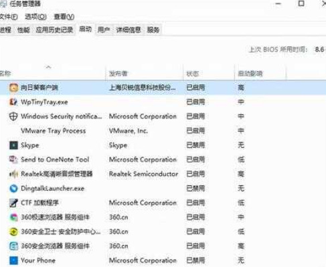Screen dimensions: 326x267
Task: Select Windows Security notifica... entry
Action: pyautogui.click(x=62, y=116)
